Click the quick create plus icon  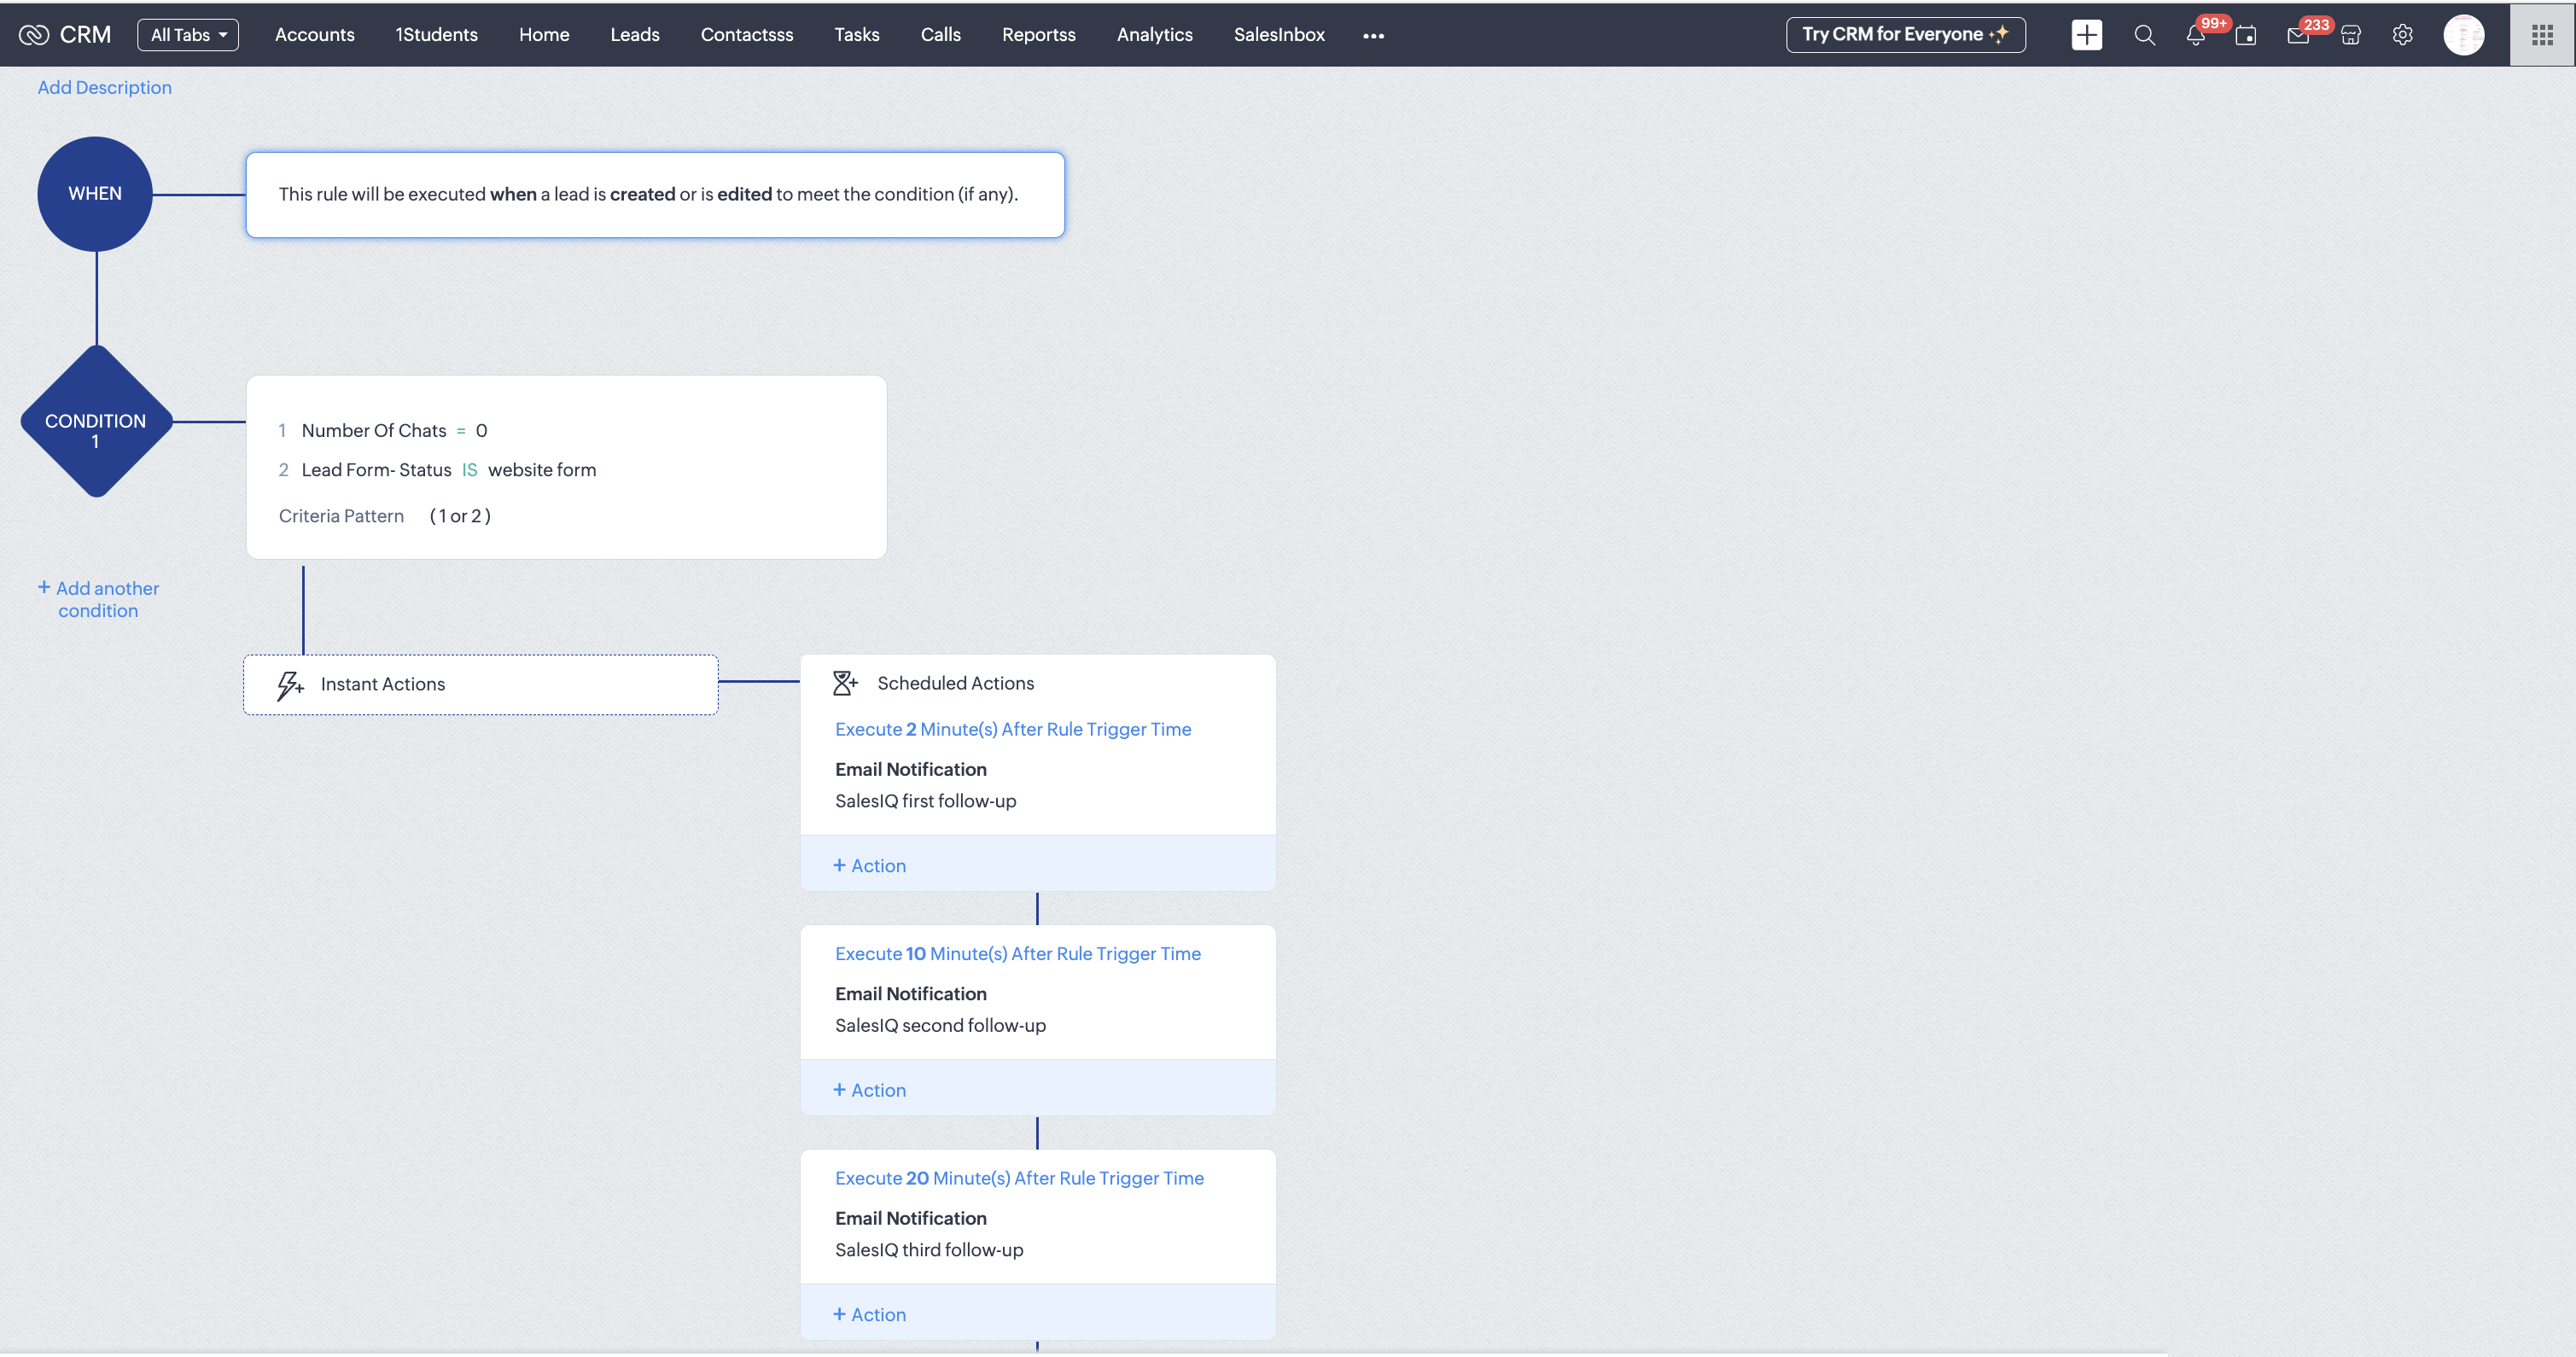pos(2086,35)
